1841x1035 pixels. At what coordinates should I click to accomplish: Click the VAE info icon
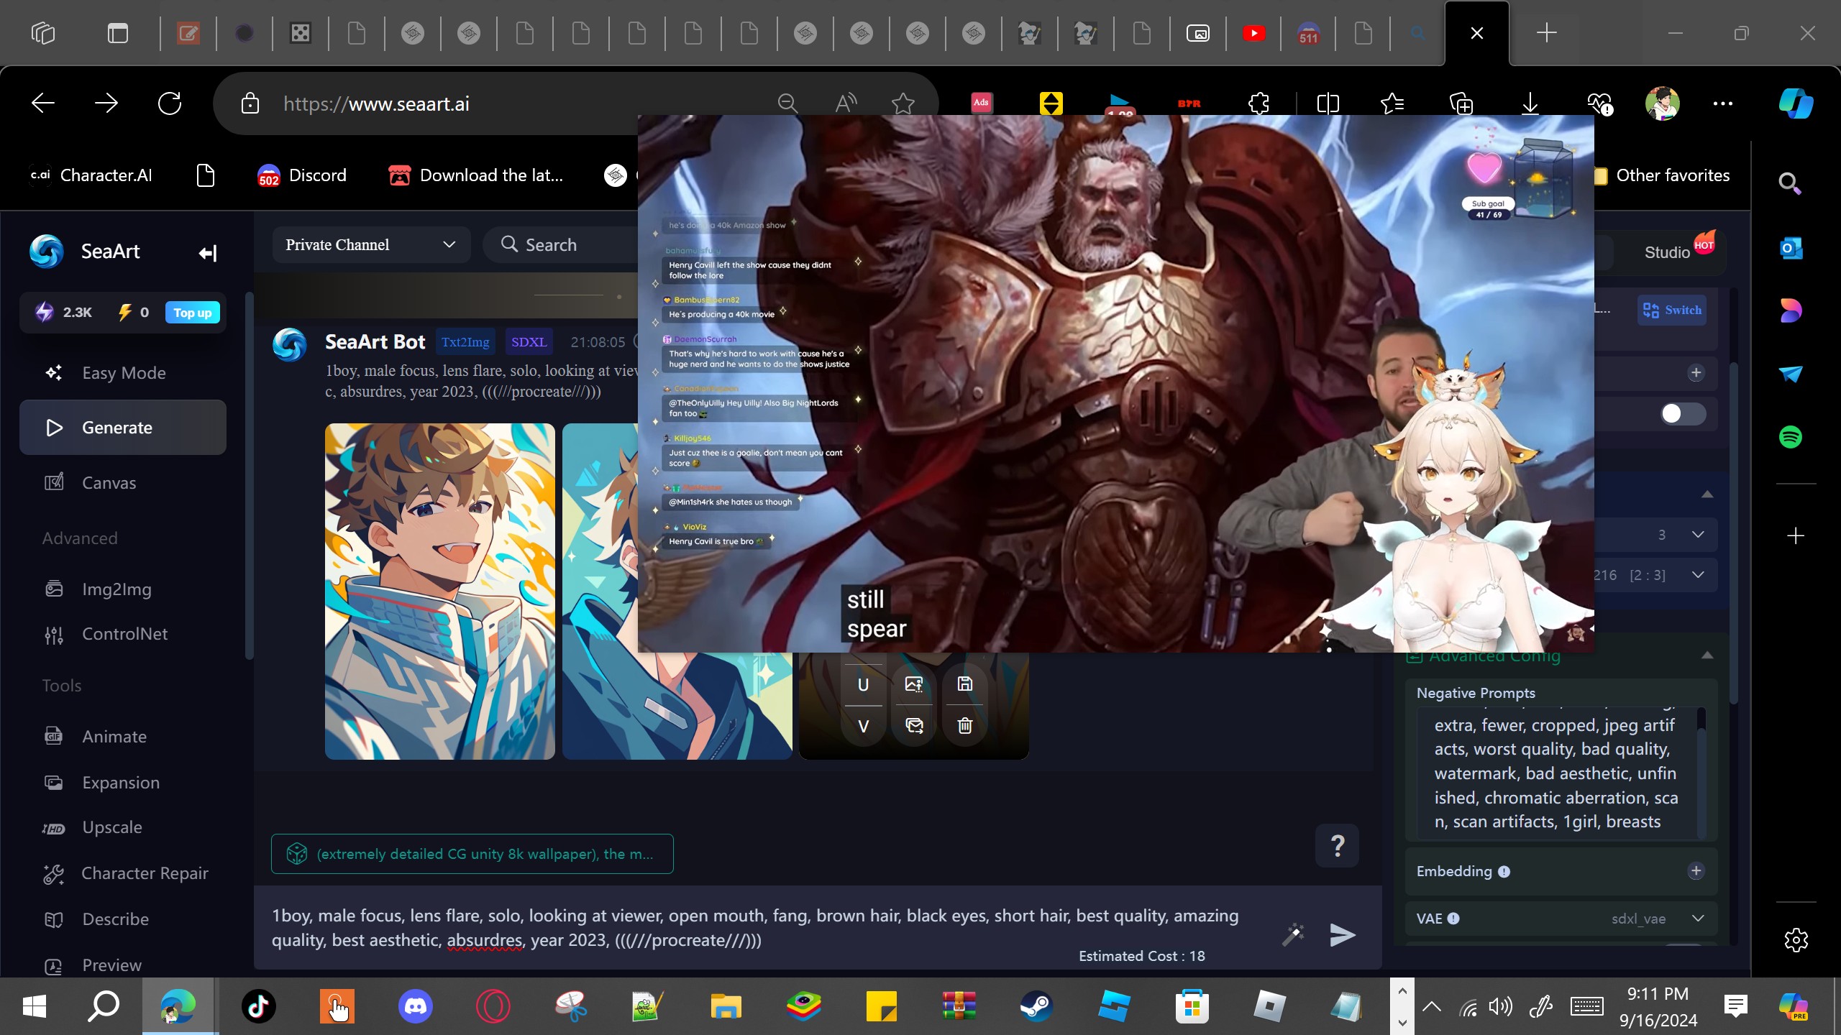[x=1453, y=919]
